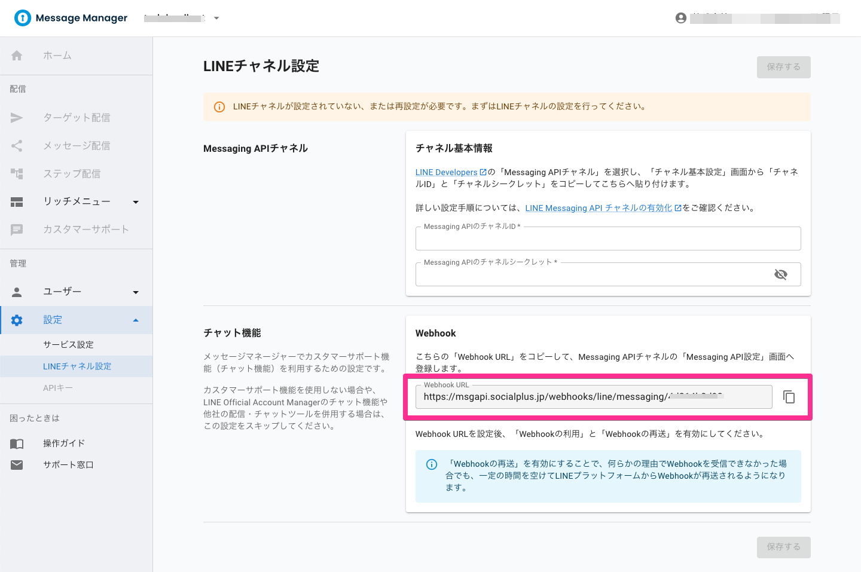Toggle channel secret visibility eye icon
The width and height of the screenshot is (861, 572).
click(781, 274)
